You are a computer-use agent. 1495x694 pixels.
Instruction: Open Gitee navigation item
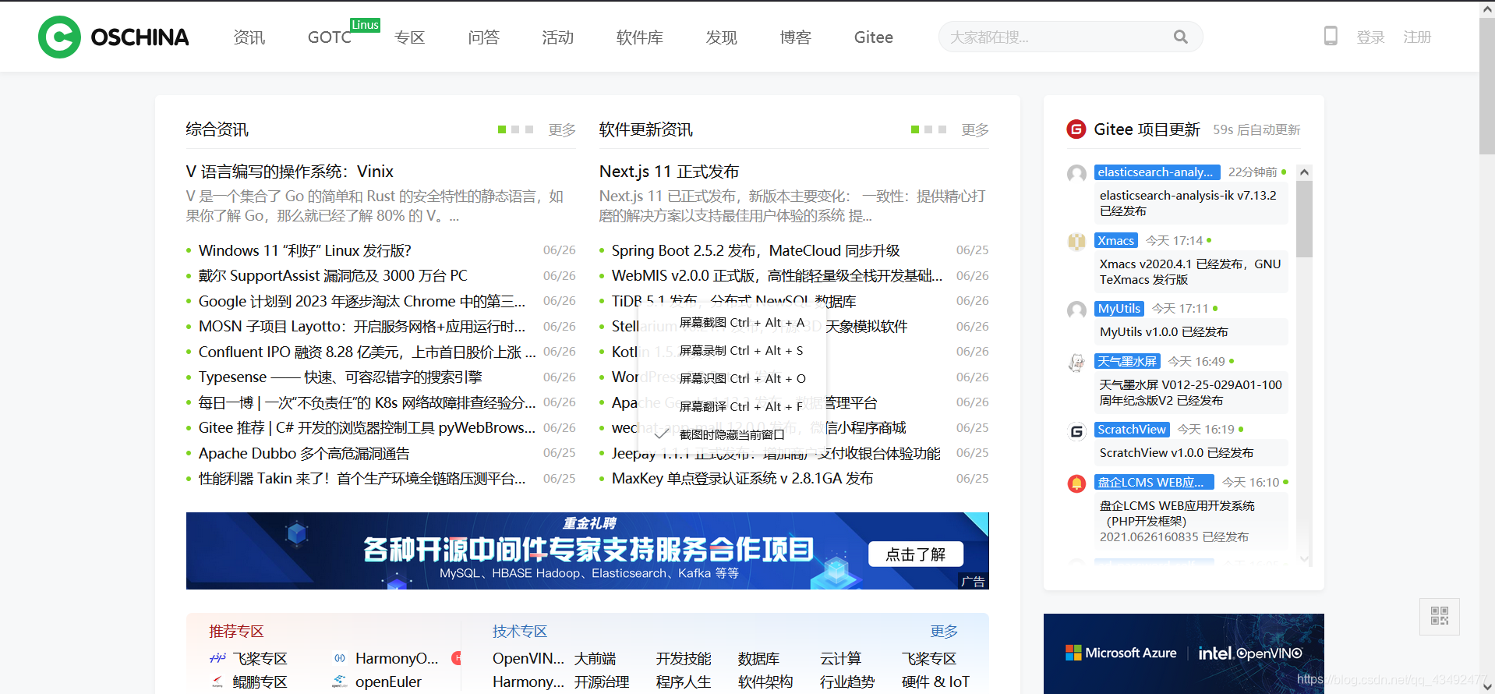click(x=873, y=37)
